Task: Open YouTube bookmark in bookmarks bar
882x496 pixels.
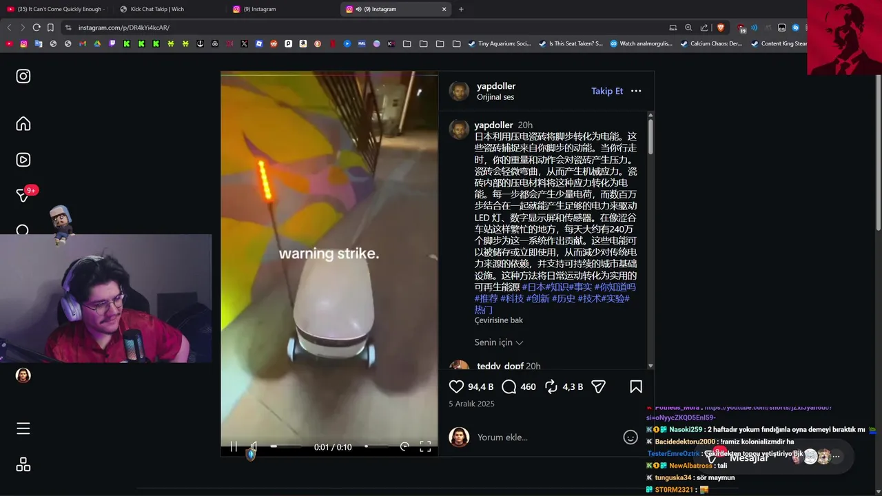Action: click(x=9, y=43)
